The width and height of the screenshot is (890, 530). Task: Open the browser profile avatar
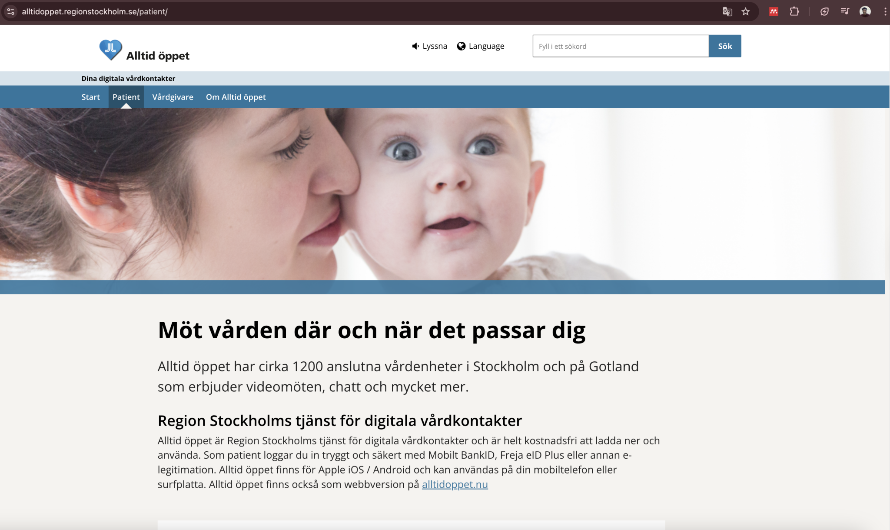(865, 12)
